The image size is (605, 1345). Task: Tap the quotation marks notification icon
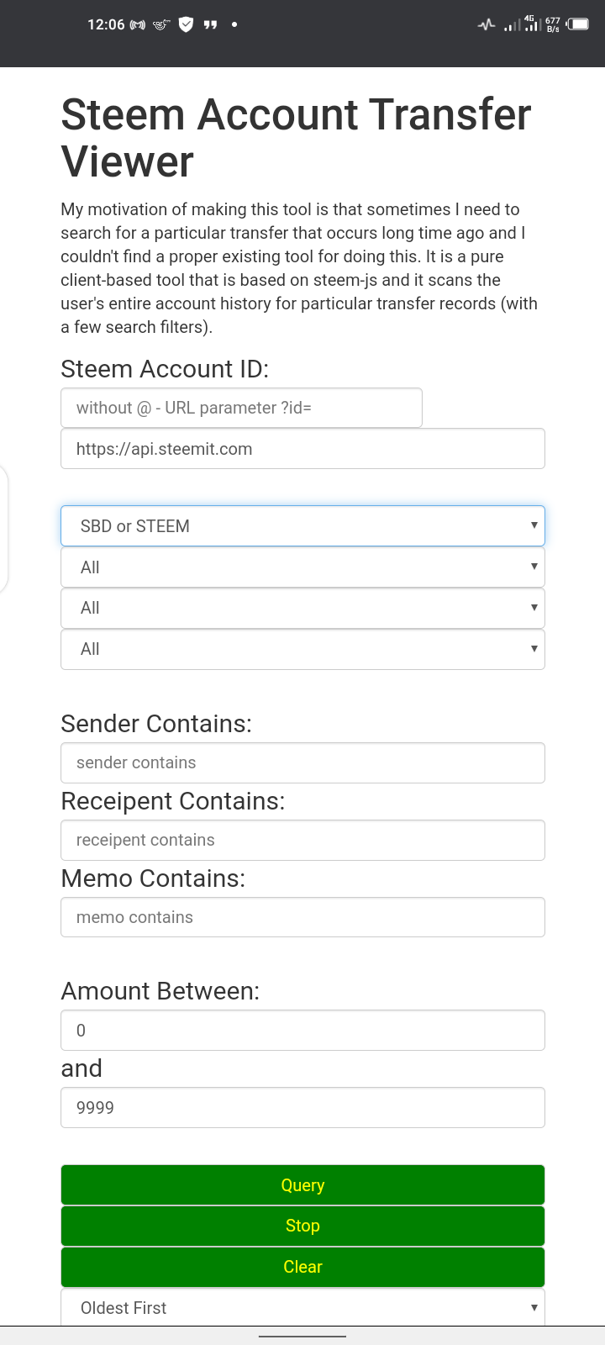tap(210, 24)
